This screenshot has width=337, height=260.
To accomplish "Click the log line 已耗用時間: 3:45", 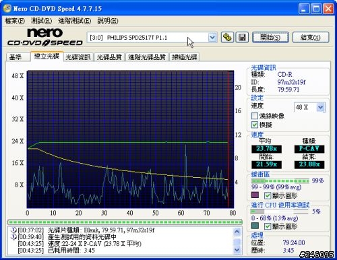I will 71,251.
